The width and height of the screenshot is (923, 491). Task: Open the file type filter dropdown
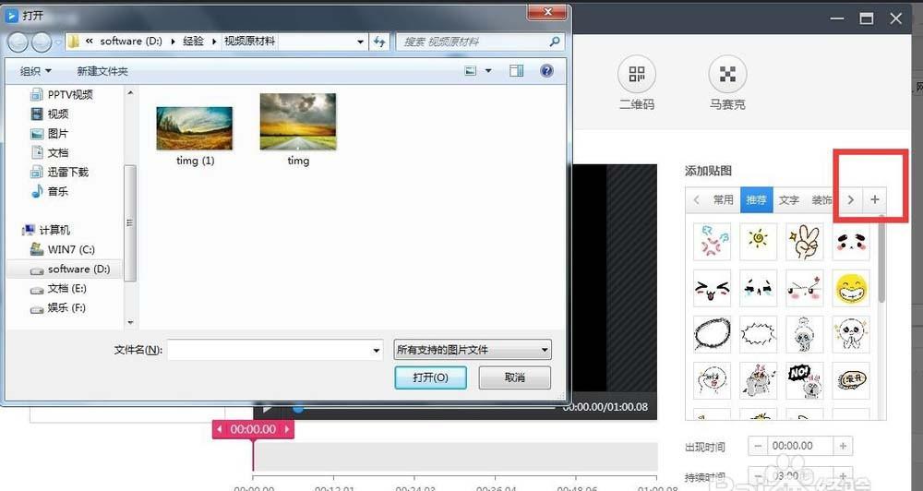point(473,350)
